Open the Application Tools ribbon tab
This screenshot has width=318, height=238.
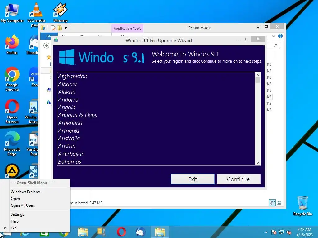pos(127,29)
